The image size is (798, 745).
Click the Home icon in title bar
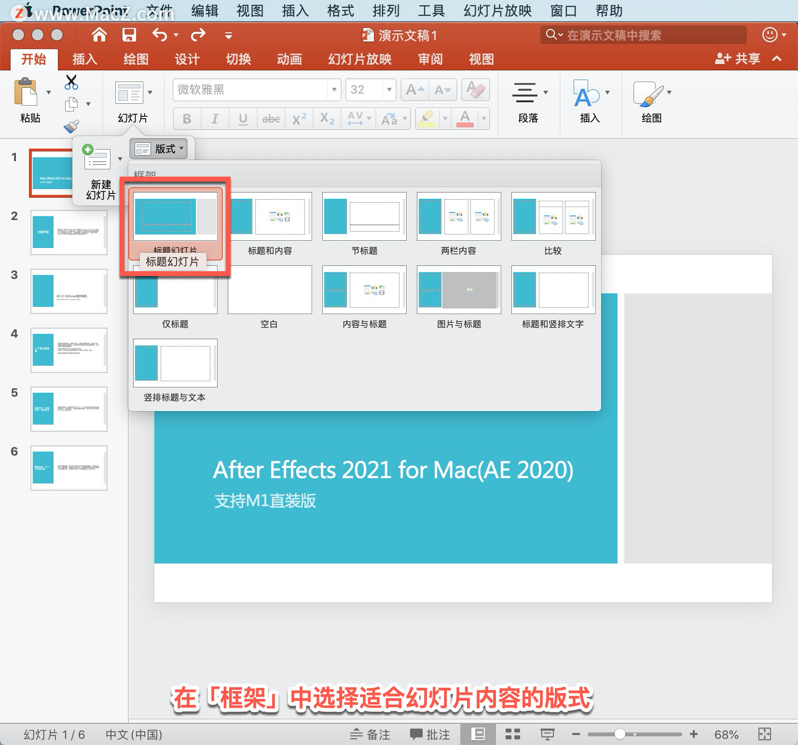tap(99, 35)
